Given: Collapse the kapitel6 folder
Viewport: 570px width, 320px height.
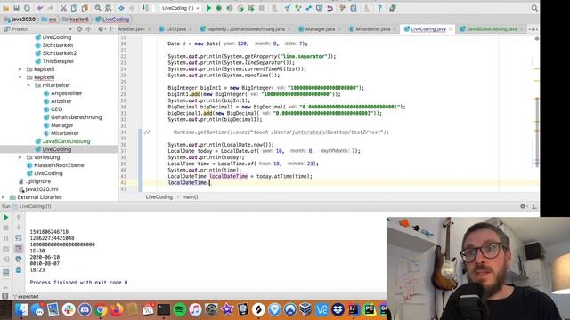Looking at the screenshot, I should point(20,77).
